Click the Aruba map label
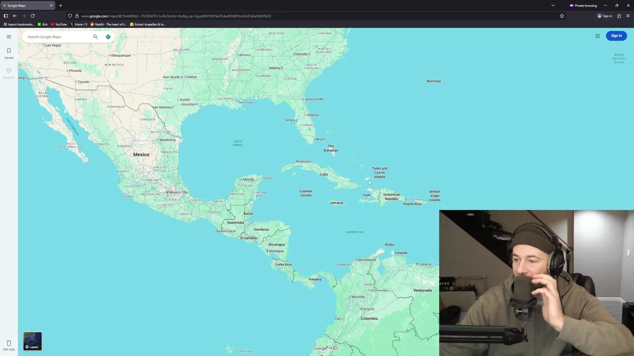This screenshot has width=634, height=356. pos(389,244)
